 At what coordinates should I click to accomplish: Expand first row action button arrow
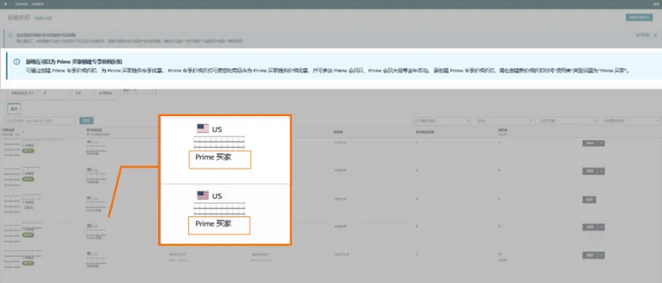[602, 143]
